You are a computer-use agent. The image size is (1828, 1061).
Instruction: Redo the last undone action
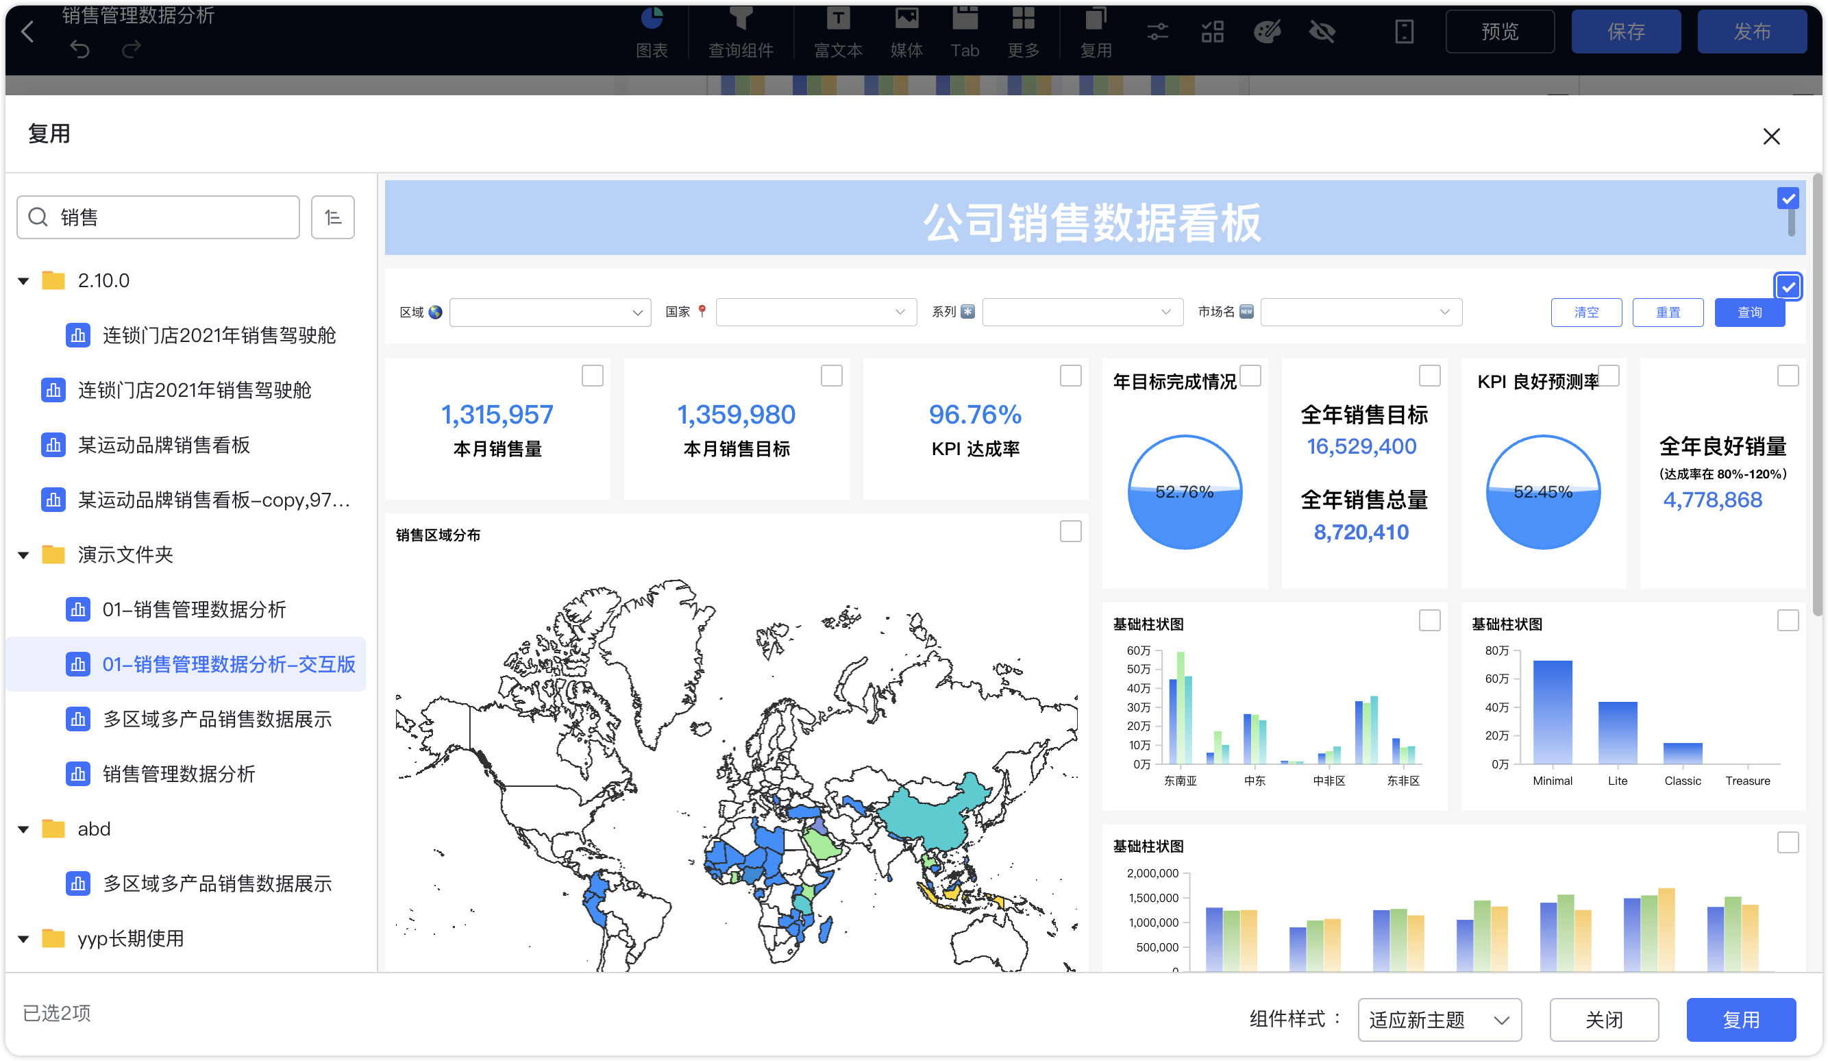click(132, 49)
